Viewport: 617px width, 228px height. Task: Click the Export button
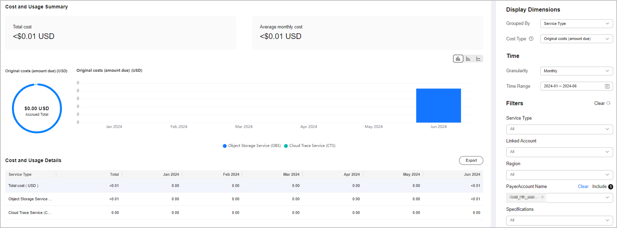point(471,161)
